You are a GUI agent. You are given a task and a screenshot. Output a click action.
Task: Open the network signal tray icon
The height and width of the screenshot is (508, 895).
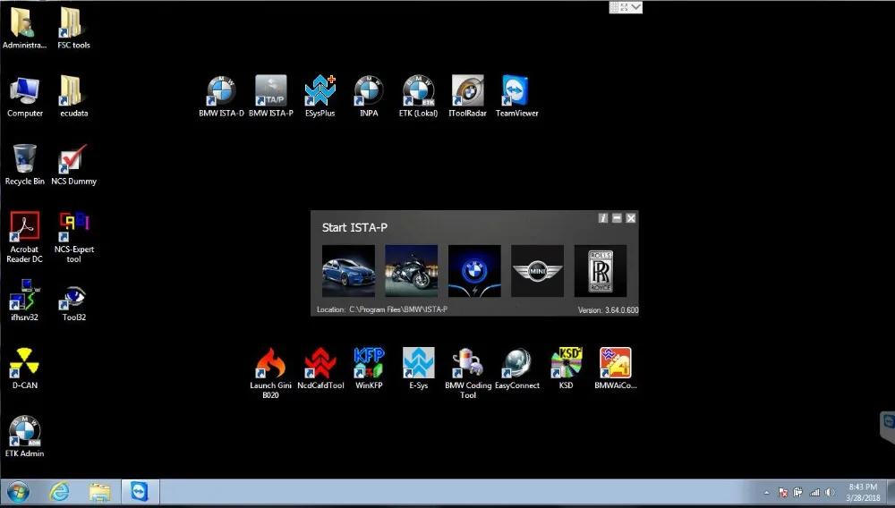(x=814, y=493)
